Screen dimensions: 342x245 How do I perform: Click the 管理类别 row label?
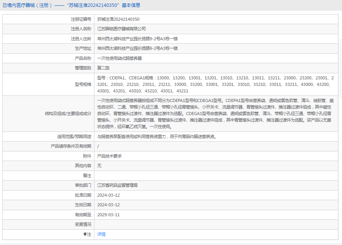pyautogui.click(x=83, y=68)
